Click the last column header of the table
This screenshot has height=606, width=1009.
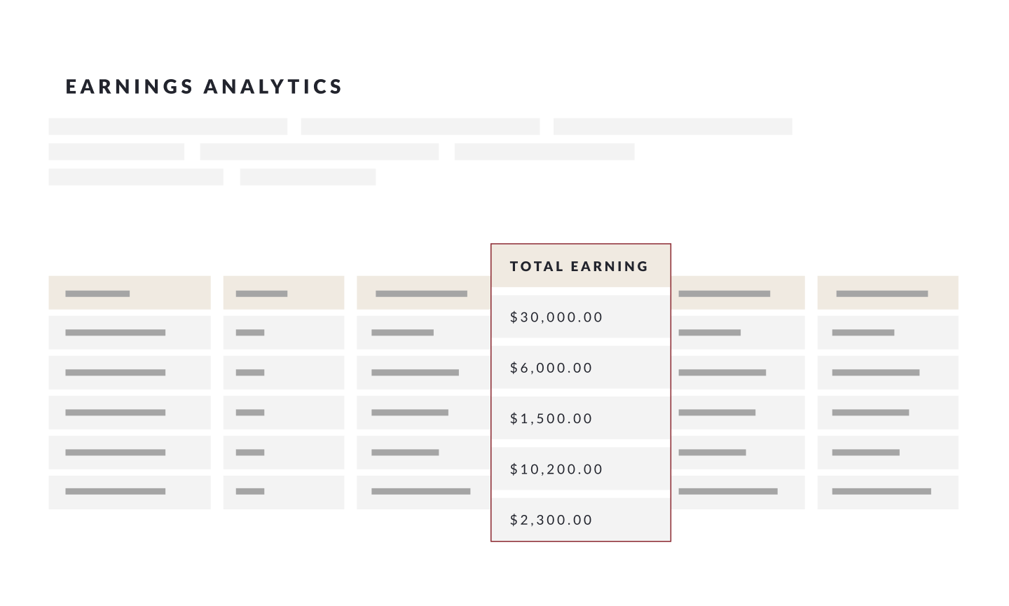pyautogui.click(x=887, y=293)
